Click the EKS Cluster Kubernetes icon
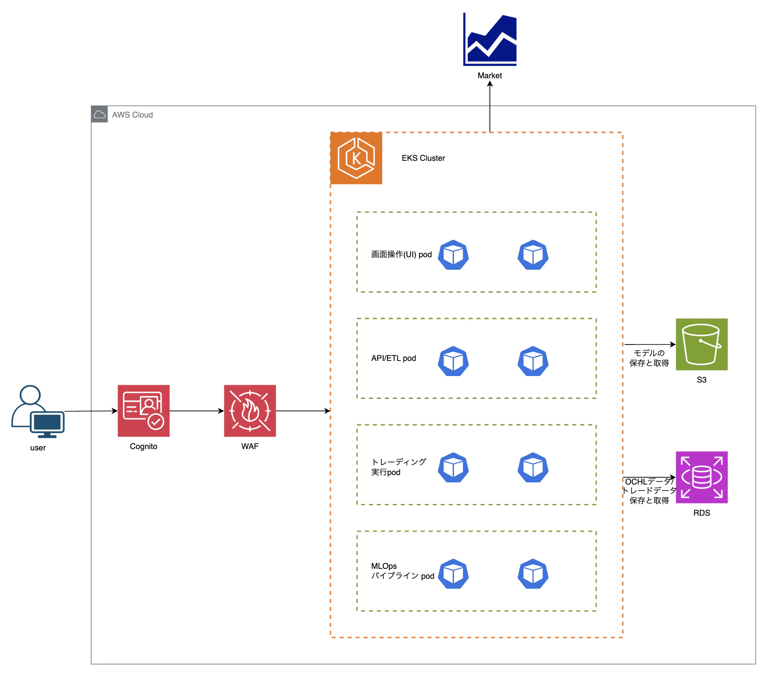The image size is (768, 676). 356,158
